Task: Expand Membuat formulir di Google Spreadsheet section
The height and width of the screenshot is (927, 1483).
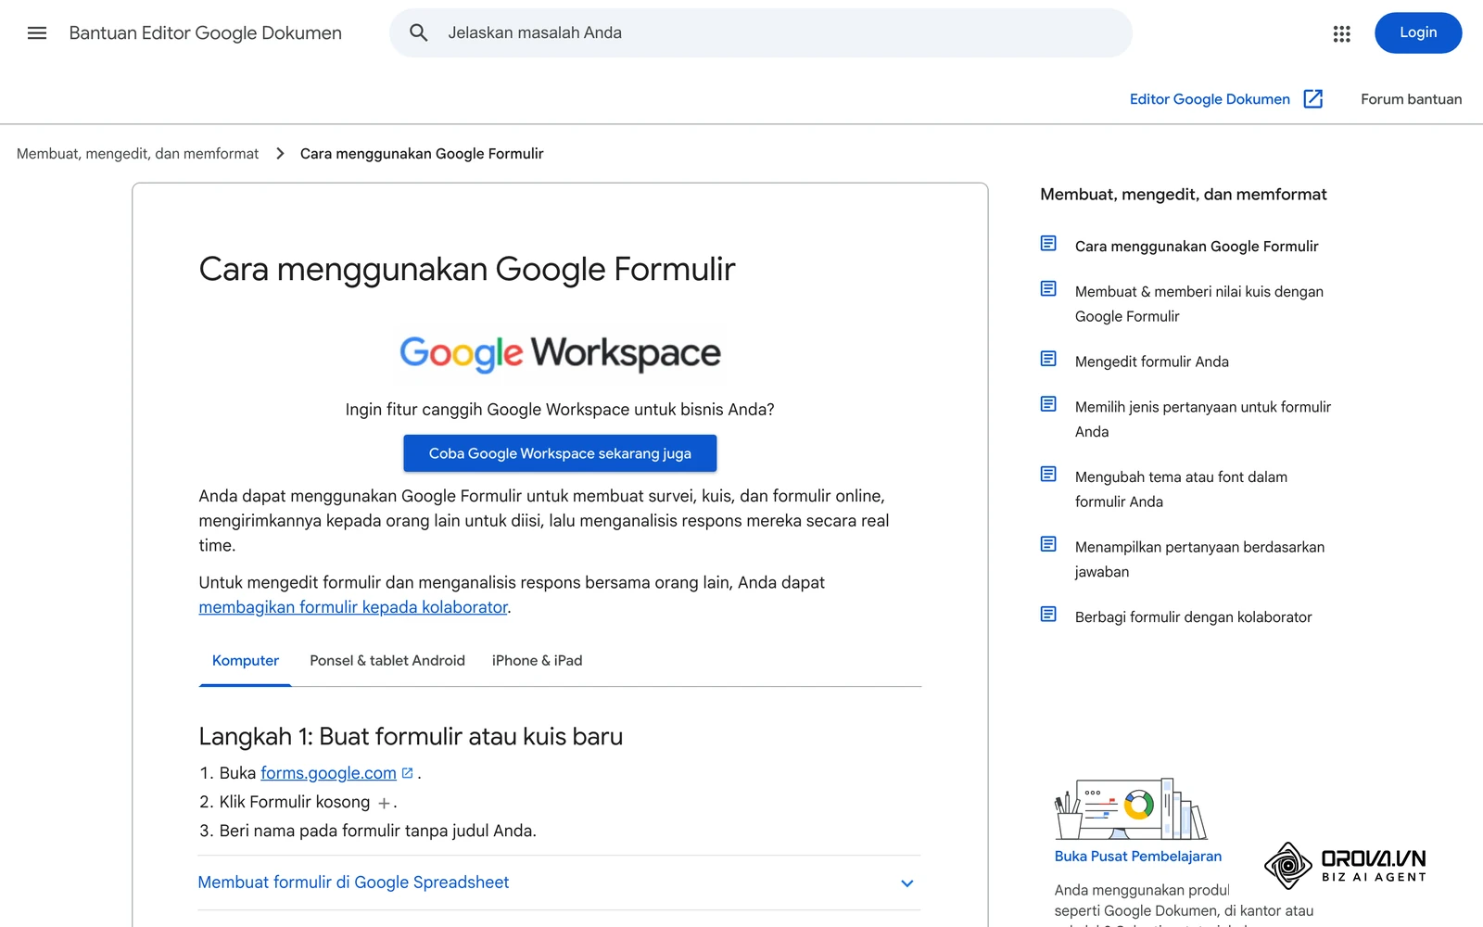Action: click(559, 883)
